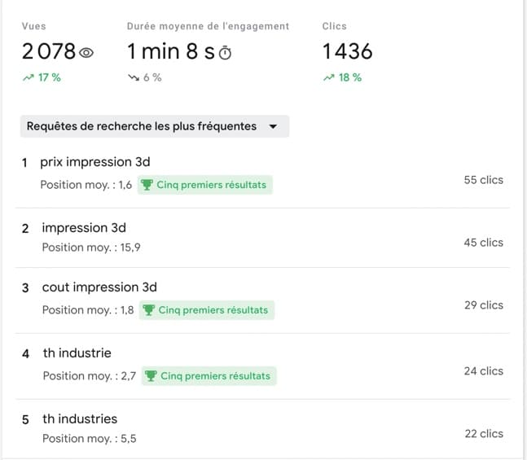527x460 pixels.
Task: Open the Requêtes de recherche les plus fréquentes dropdown
Action: click(x=153, y=126)
